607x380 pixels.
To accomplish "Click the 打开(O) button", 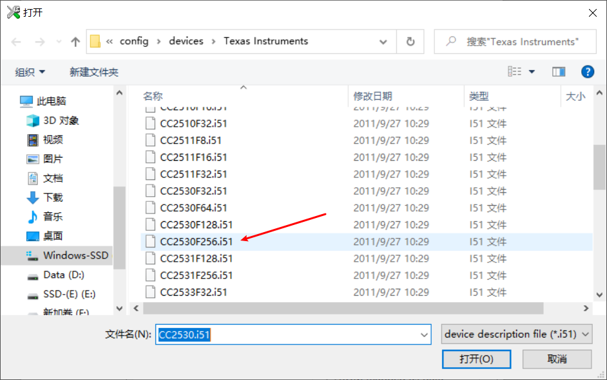I will 476,359.
